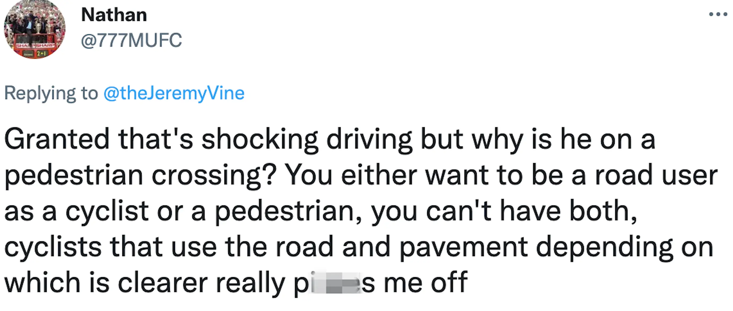Open the three-dot more options menu
This screenshot has width=733, height=311.
click(718, 14)
